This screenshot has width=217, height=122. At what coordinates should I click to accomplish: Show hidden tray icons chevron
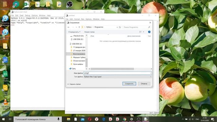183,119
